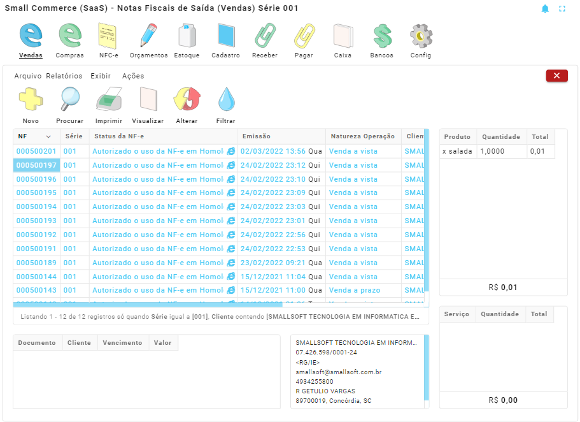Open the Bancos module icon
Image resolution: width=580 pixels, height=422 pixels.
click(381, 36)
